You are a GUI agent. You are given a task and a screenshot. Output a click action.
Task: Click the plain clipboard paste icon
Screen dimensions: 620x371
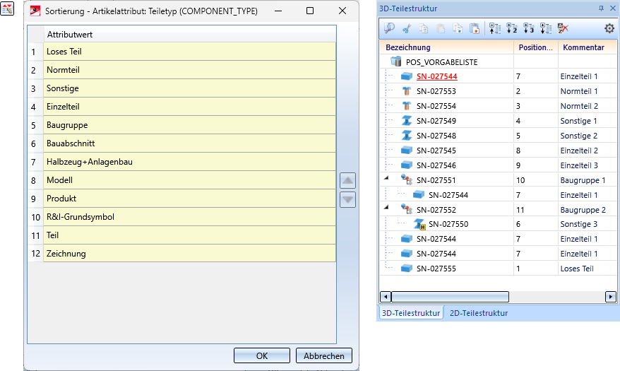coord(441,28)
